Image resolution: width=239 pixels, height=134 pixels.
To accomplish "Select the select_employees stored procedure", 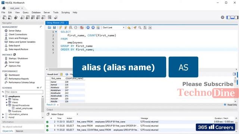I will (24, 108).
